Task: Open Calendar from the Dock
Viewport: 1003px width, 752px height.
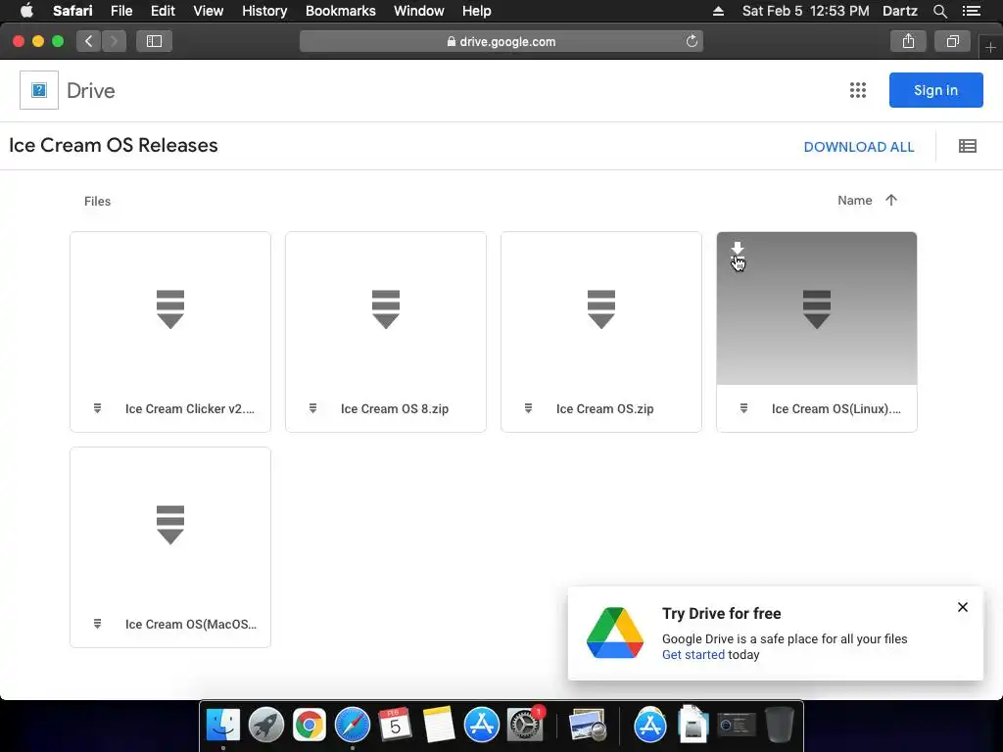Action: (x=396, y=725)
